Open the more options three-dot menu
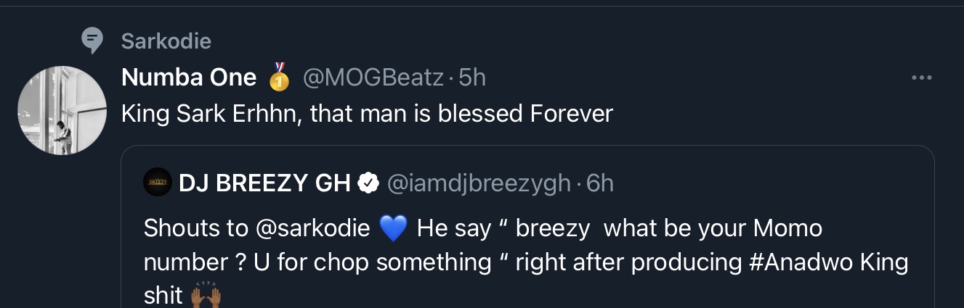This screenshot has height=308, width=964. (921, 78)
